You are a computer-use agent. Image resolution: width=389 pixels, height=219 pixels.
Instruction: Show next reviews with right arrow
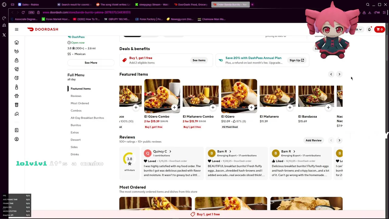pos(339,140)
